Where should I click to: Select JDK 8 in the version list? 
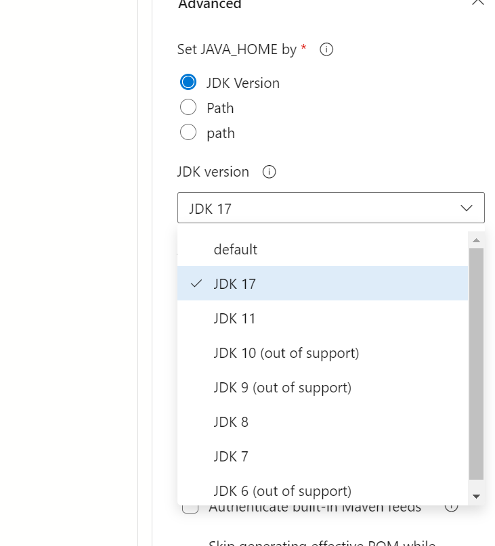[231, 422]
